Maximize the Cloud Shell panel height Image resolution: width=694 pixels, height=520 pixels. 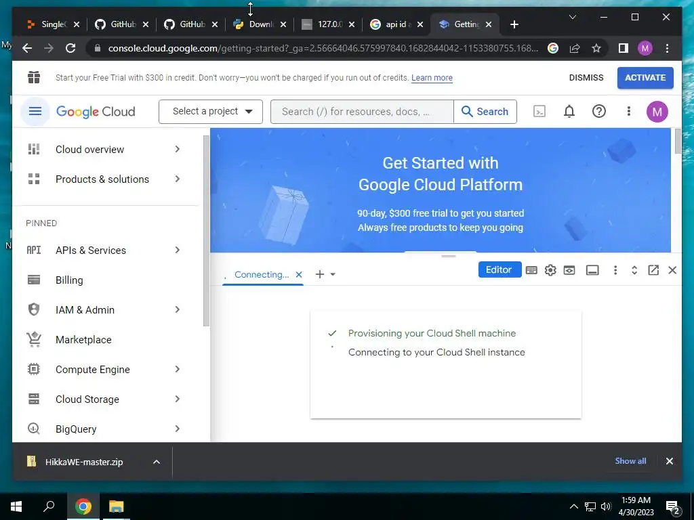(x=634, y=270)
